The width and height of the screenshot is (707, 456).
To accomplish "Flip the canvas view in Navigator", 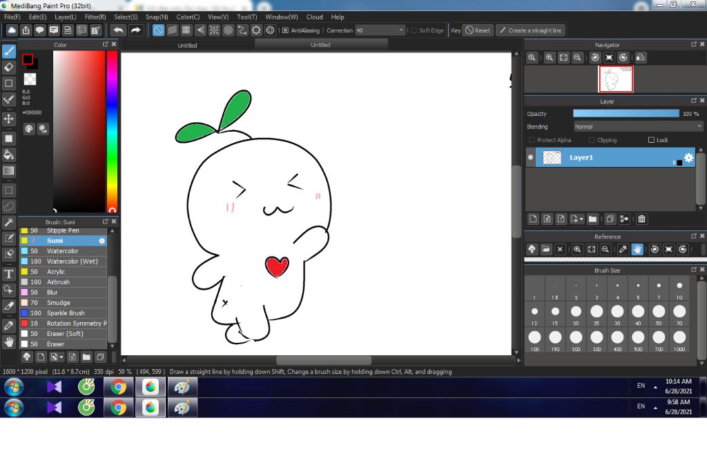I will pyautogui.click(x=640, y=58).
